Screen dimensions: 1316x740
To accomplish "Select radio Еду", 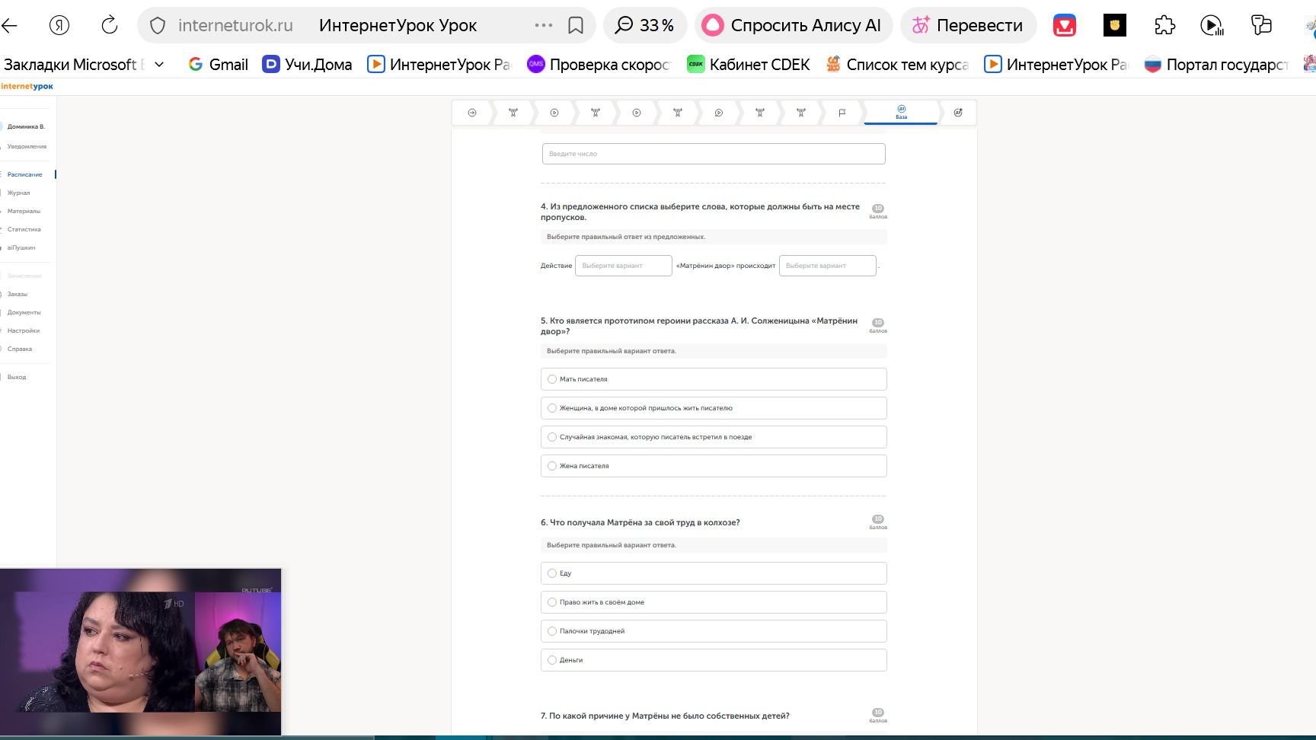I will [x=552, y=573].
